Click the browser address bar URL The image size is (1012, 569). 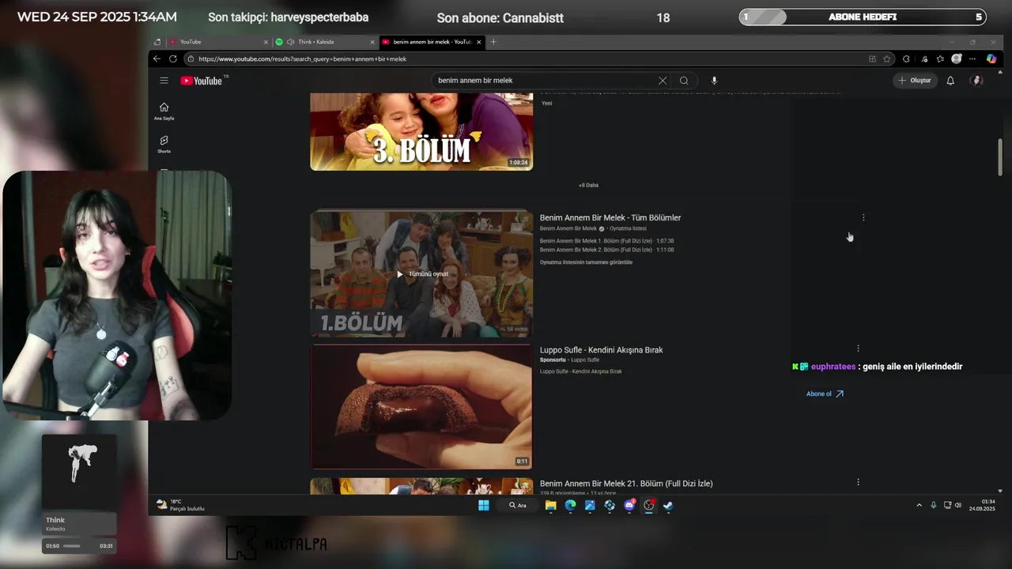tap(302, 59)
